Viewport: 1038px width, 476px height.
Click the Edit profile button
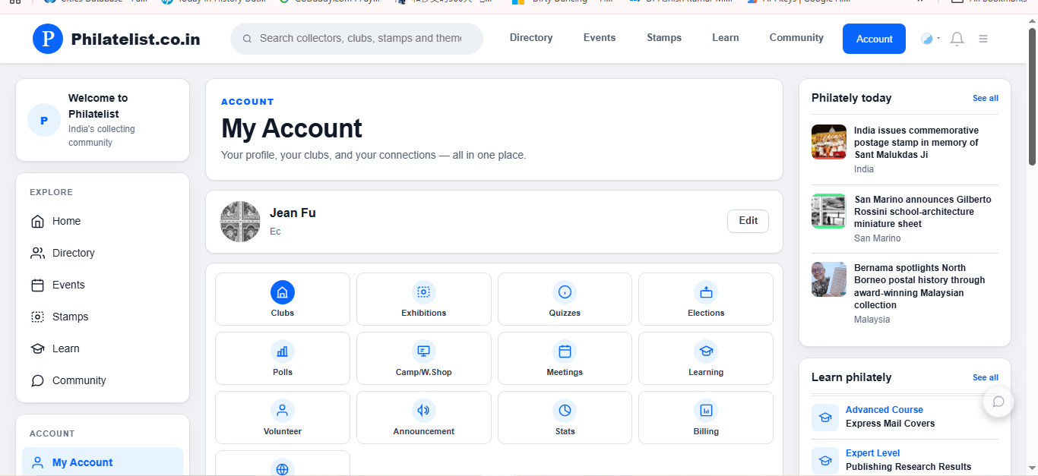coord(748,221)
